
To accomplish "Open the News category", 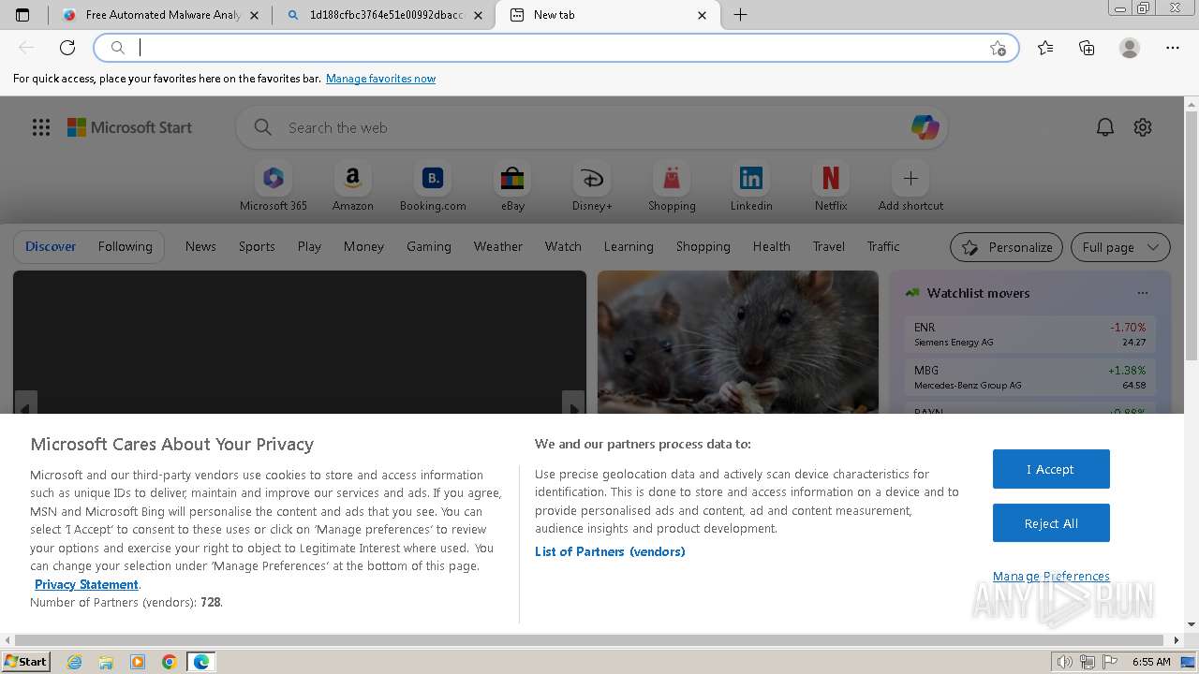I will (x=200, y=246).
